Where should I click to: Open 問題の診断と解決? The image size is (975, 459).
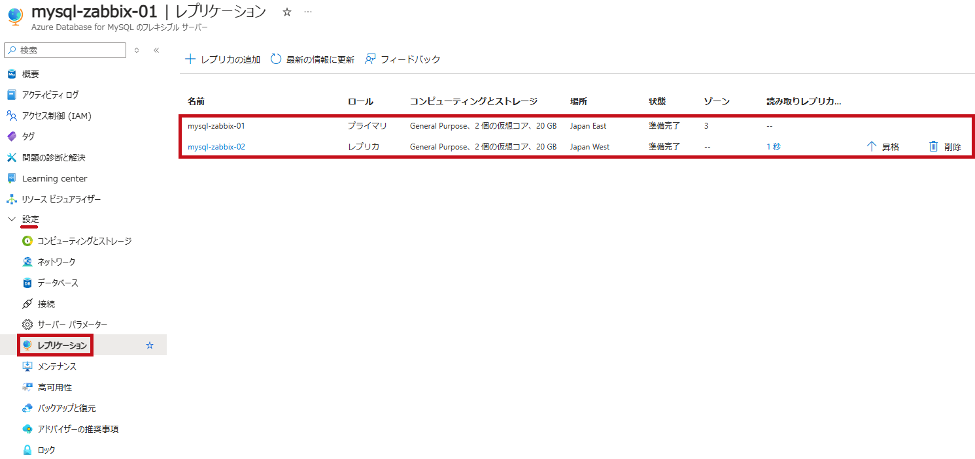54,157
